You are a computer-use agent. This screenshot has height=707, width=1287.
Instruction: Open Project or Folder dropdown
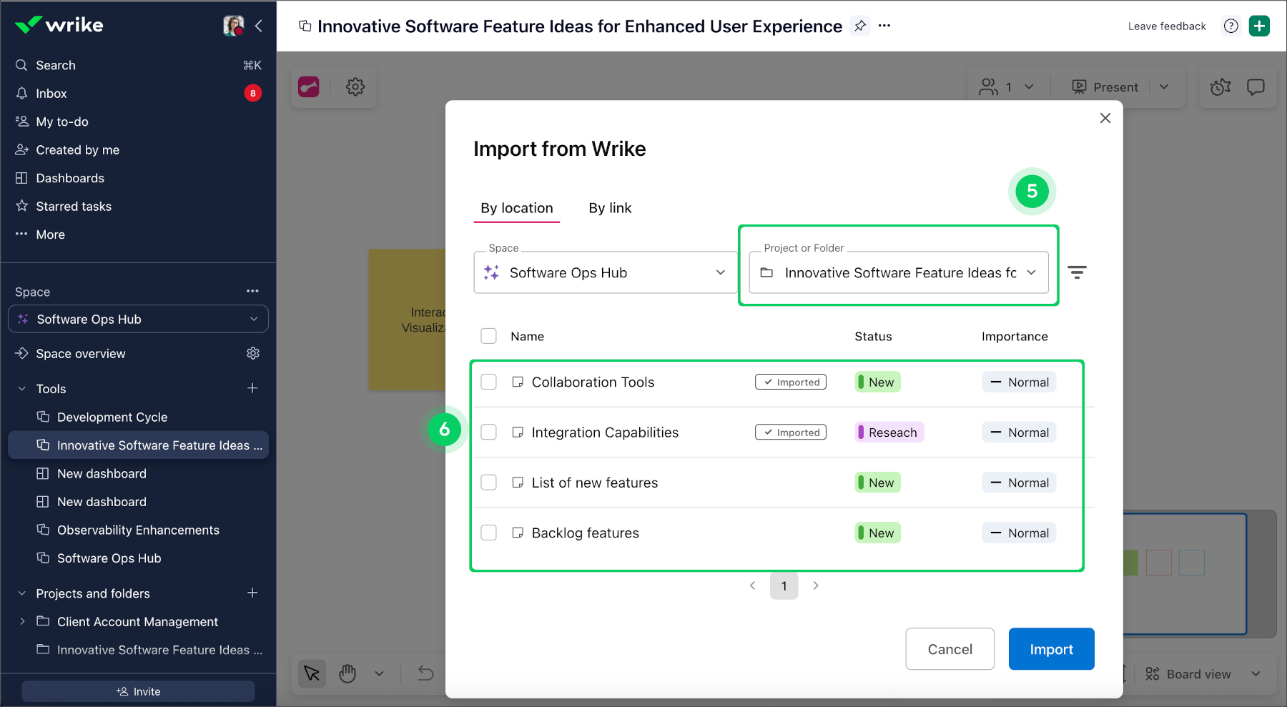click(899, 272)
